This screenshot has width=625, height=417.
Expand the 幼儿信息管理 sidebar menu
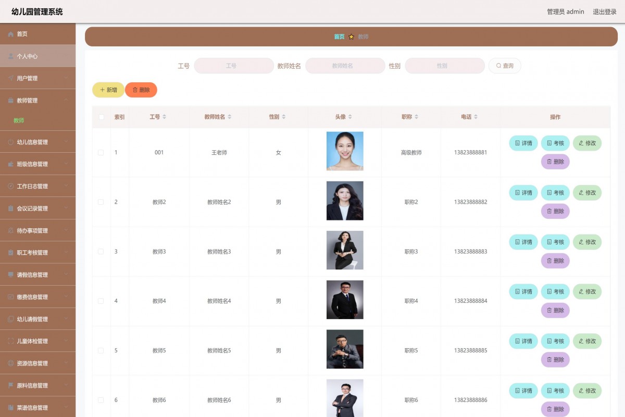37,142
